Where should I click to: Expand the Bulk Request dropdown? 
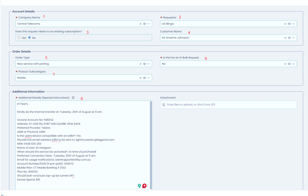click(293, 64)
